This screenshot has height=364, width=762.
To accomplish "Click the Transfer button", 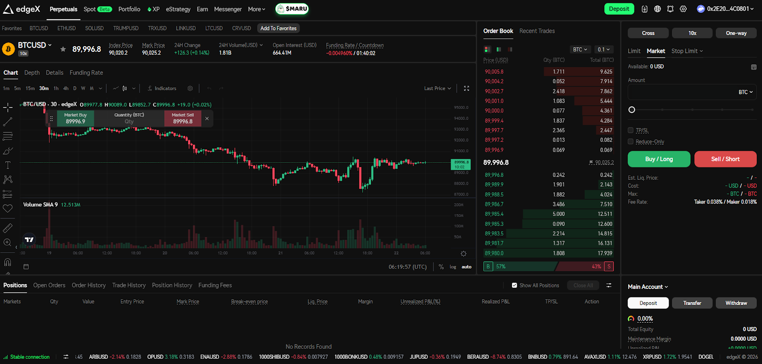I will click(692, 303).
